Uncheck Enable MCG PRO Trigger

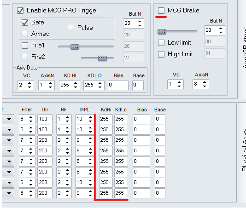click(20, 11)
